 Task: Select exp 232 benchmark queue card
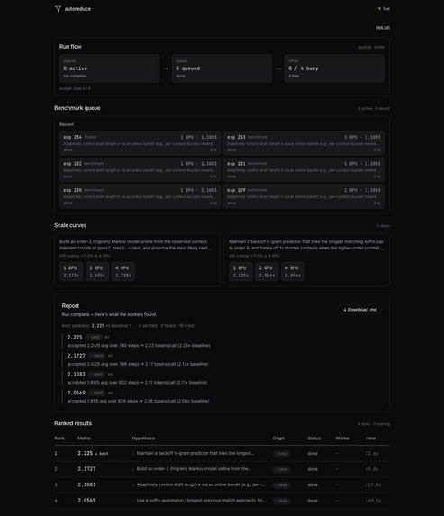[140, 170]
